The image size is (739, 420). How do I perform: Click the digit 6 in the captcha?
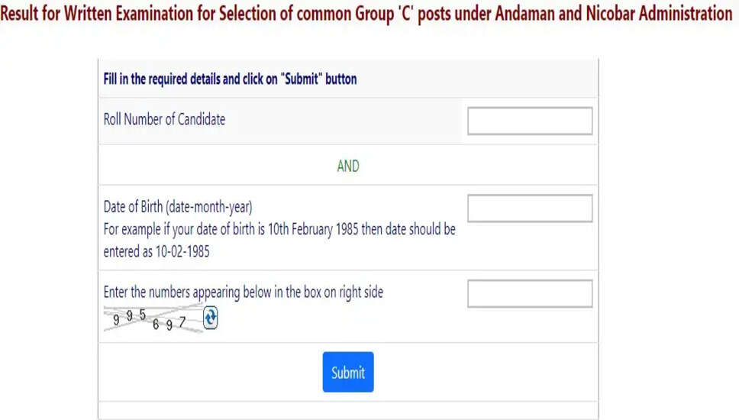(156, 324)
